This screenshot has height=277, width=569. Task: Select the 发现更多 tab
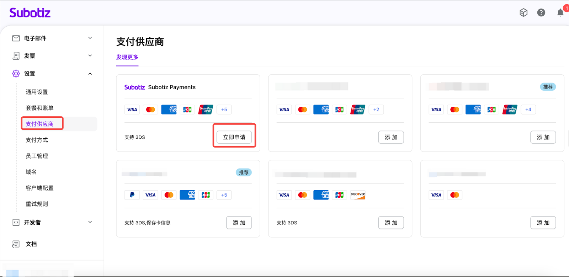(127, 57)
